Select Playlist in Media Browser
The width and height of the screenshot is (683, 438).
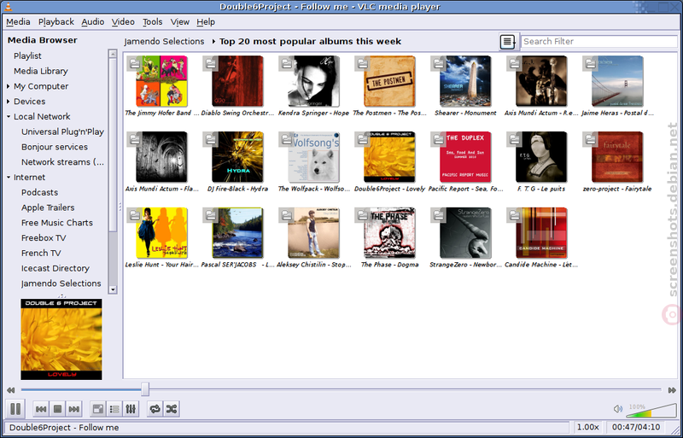(27, 55)
